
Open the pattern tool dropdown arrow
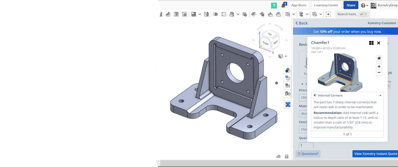[x=200, y=14]
